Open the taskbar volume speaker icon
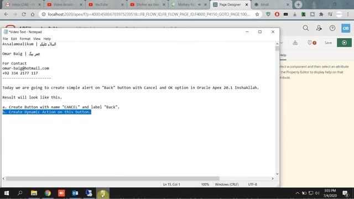 (317, 193)
